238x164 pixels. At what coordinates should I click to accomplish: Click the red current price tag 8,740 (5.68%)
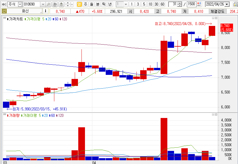(x=226, y=28)
